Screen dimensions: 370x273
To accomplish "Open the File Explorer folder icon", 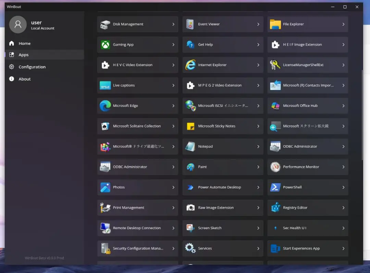I will click(x=275, y=24).
